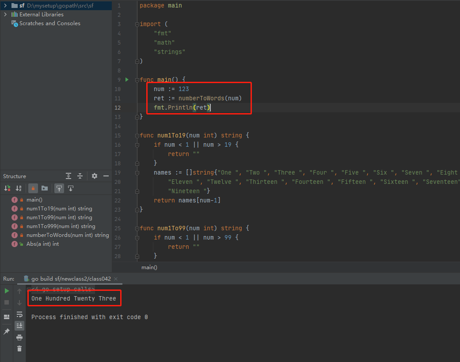460x362 pixels.
Task: Fold the import block at line 3
Action: coord(137,24)
